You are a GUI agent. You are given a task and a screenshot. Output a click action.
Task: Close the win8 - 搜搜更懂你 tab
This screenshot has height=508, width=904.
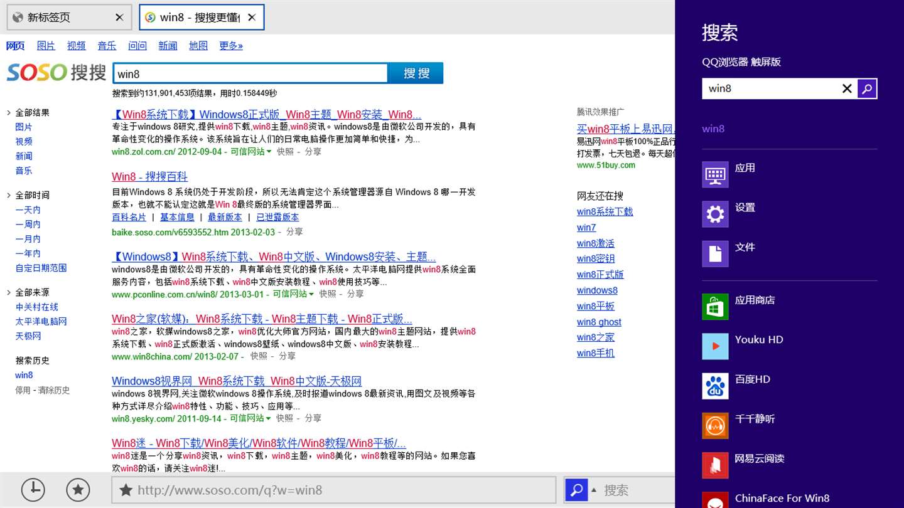click(x=252, y=18)
